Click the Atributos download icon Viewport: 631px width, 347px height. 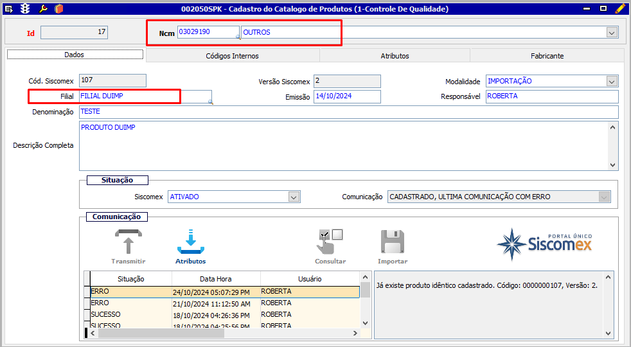click(x=190, y=243)
